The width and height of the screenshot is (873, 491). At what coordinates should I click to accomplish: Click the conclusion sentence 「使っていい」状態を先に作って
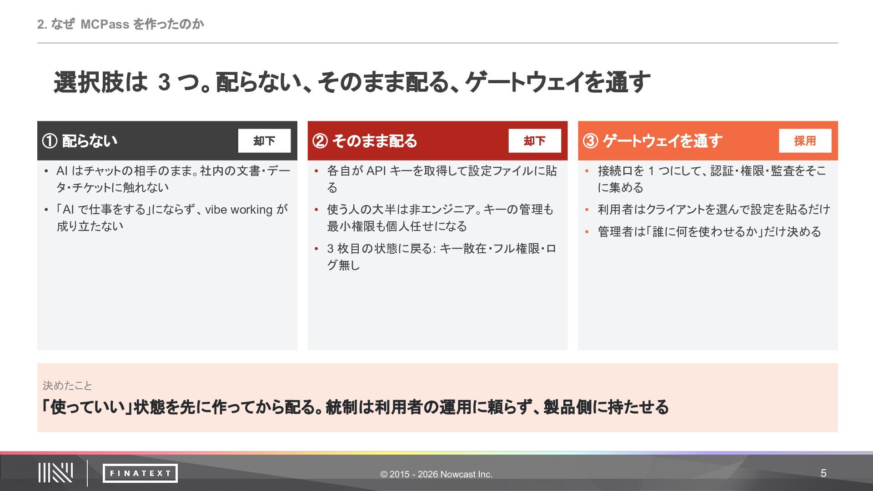coord(355,407)
